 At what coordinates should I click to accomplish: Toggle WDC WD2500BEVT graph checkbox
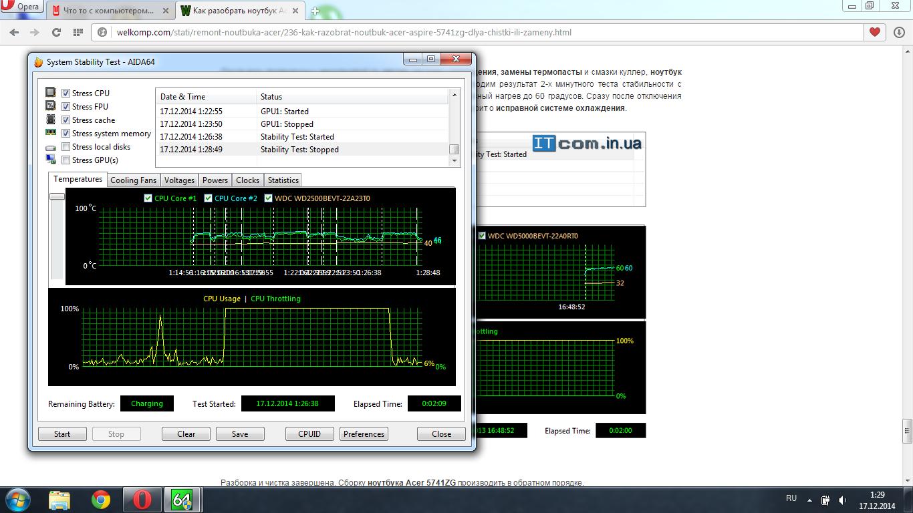coord(269,198)
